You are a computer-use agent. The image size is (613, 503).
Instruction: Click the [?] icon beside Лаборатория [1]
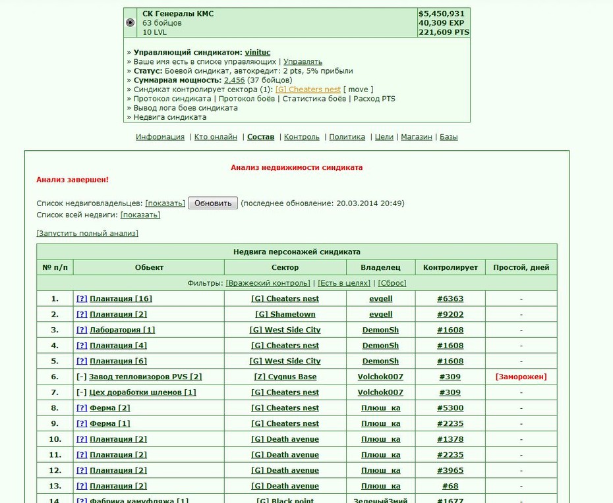pyautogui.click(x=82, y=330)
